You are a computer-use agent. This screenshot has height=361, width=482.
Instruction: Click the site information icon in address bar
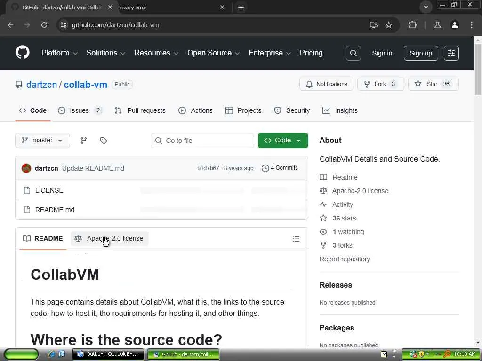click(64, 25)
